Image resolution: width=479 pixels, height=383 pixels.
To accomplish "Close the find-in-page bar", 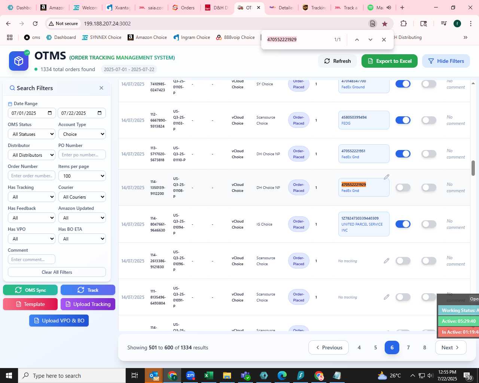I will 384,40.
